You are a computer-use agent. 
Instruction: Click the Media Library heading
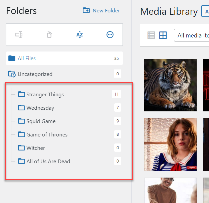click(169, 11)
